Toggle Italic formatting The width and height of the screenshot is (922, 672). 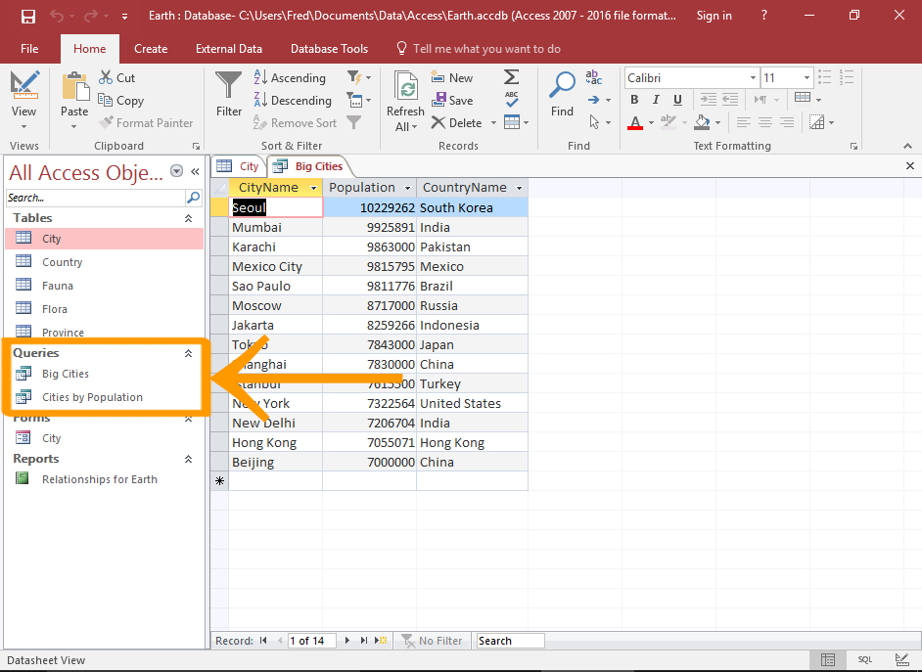655,99
